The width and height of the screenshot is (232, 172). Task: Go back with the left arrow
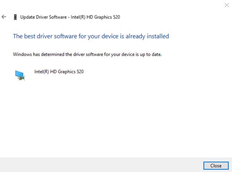pos(4,17)
